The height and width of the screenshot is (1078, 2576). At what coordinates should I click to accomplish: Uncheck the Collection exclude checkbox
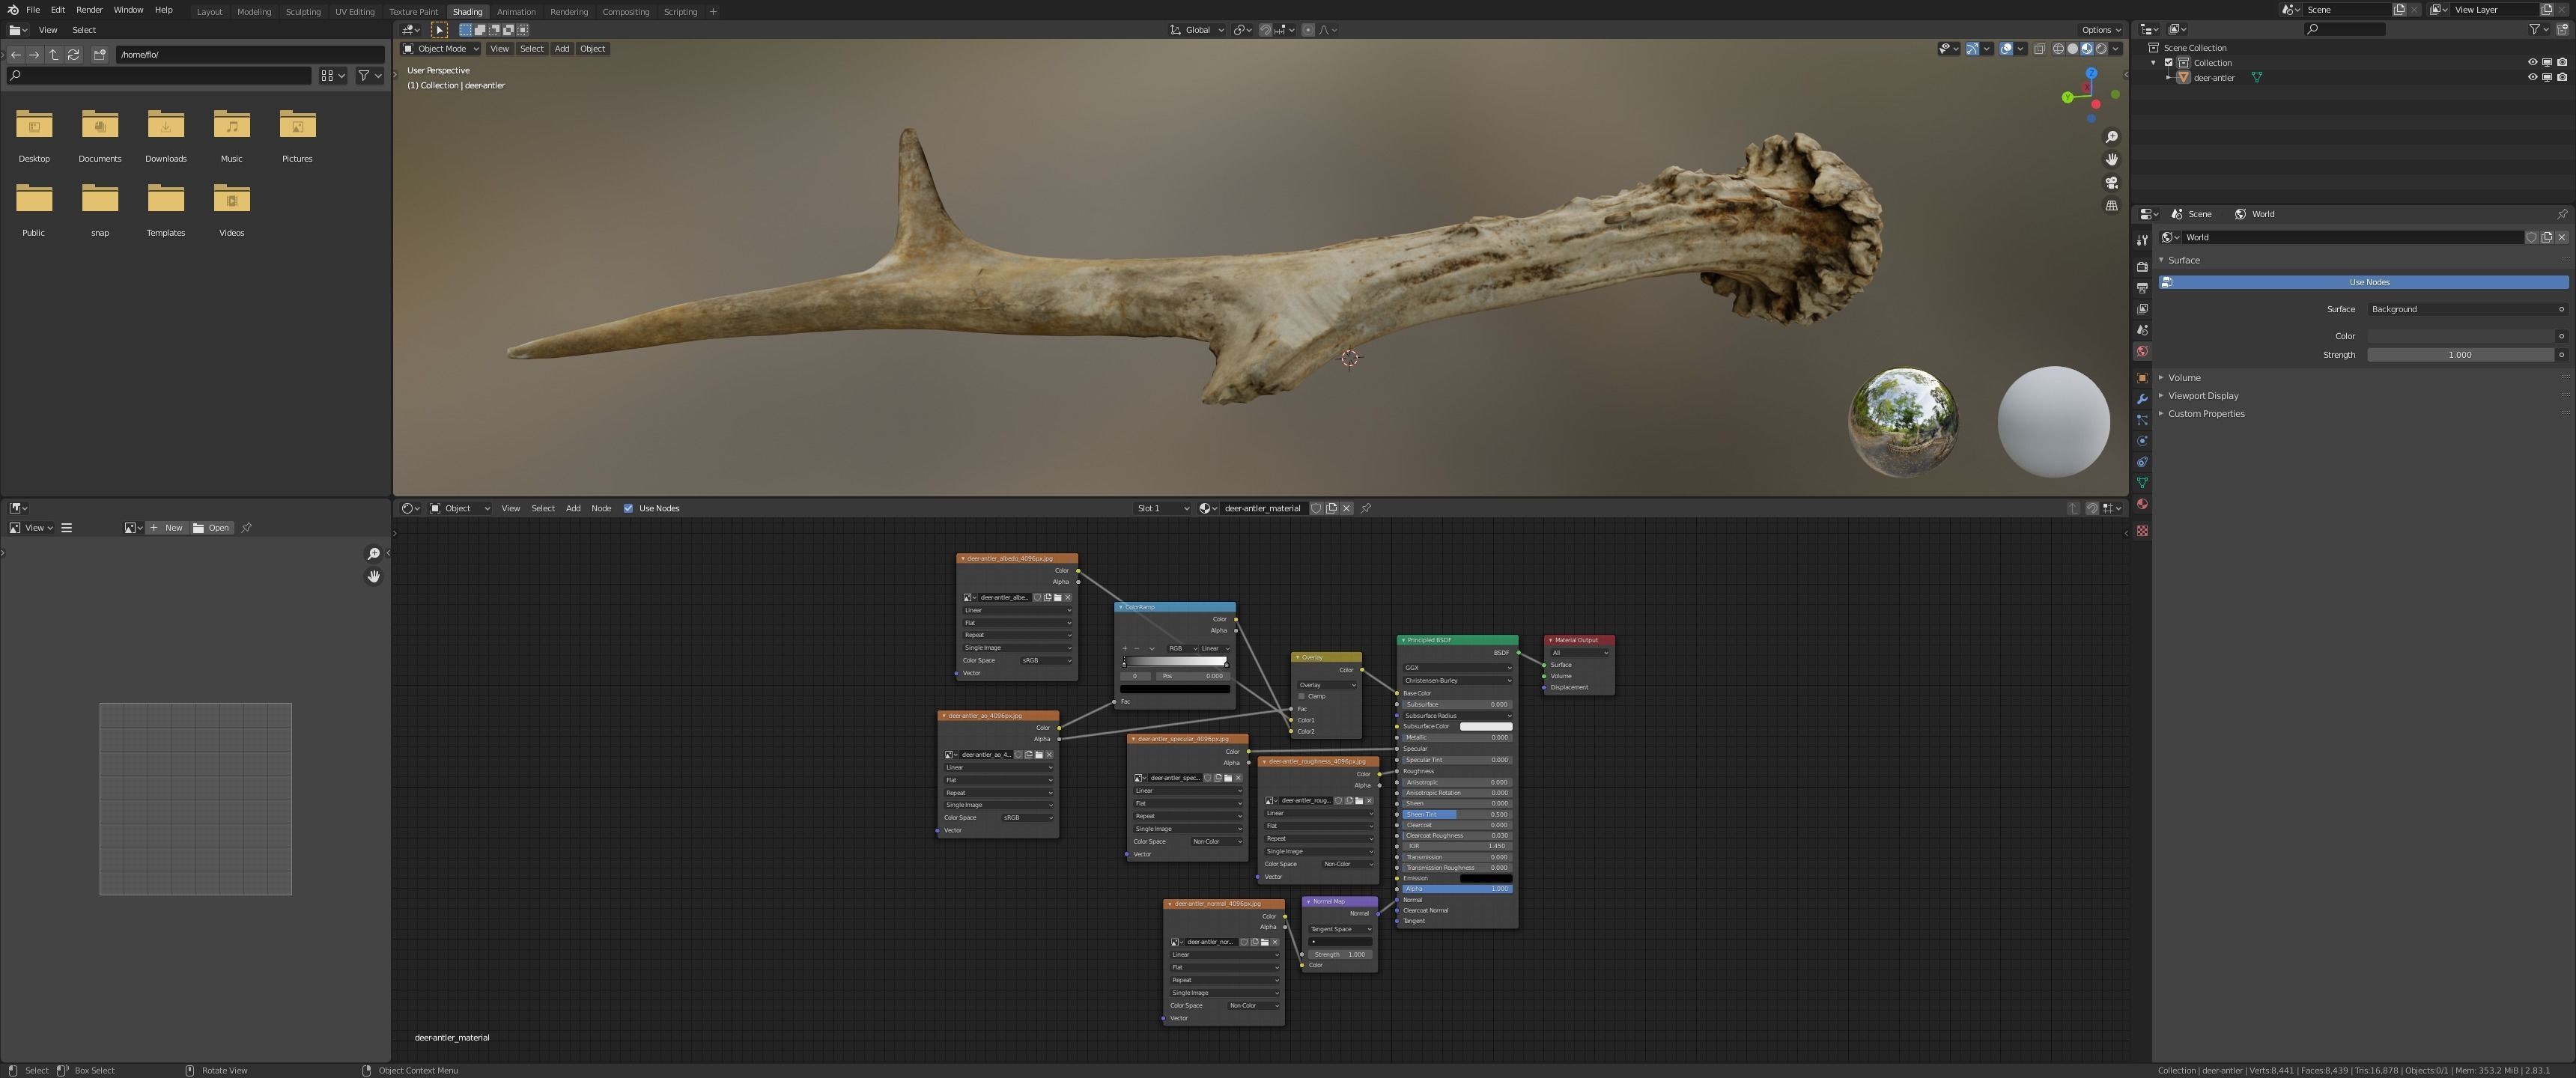(2169, 62)
